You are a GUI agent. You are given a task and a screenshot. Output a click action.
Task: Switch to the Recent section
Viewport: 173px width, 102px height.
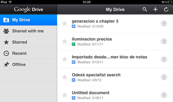coord(28,53)
